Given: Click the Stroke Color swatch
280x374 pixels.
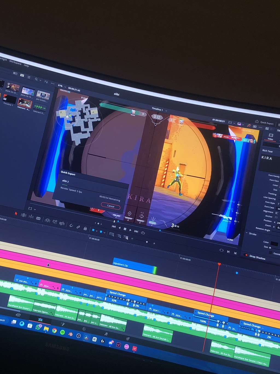Looking at the screenshot, I should (x=274, y=244).
